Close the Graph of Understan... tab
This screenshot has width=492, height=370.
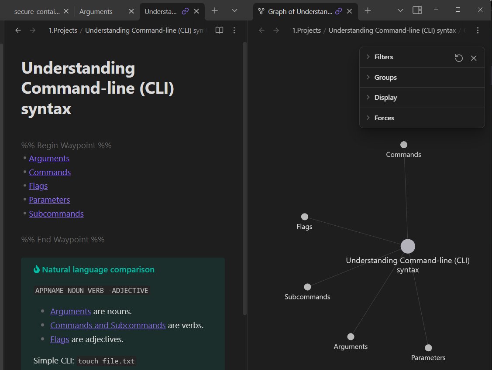[x=349, y=11]
